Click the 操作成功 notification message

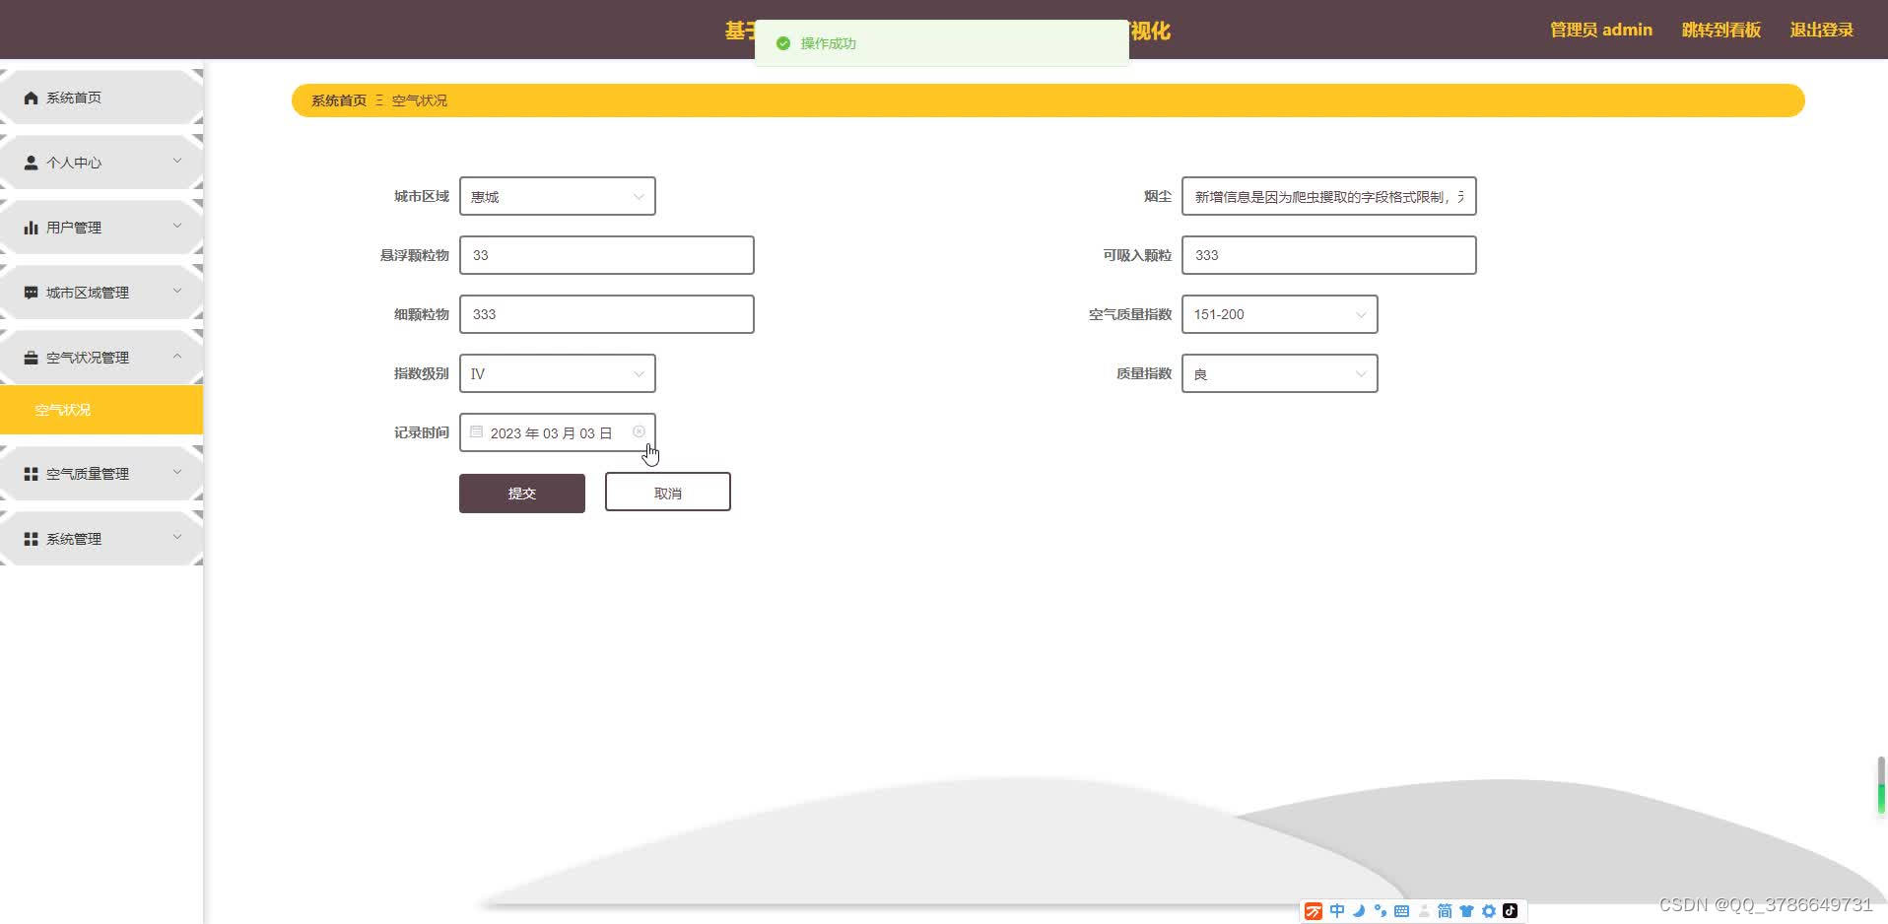point(942,43)
